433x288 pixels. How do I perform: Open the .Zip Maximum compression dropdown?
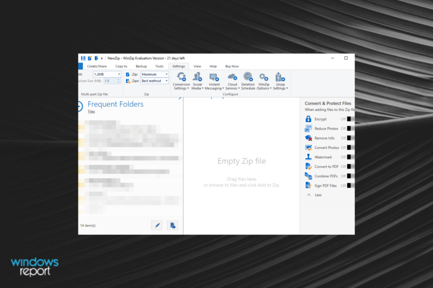[x=154, y=74]
